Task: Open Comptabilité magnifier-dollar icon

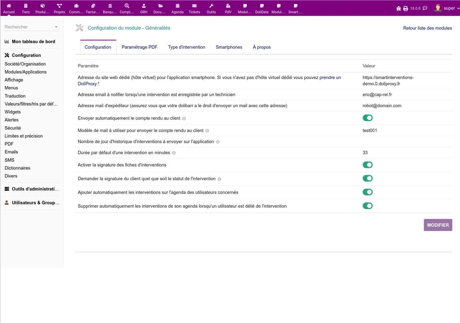Action: 127,6
